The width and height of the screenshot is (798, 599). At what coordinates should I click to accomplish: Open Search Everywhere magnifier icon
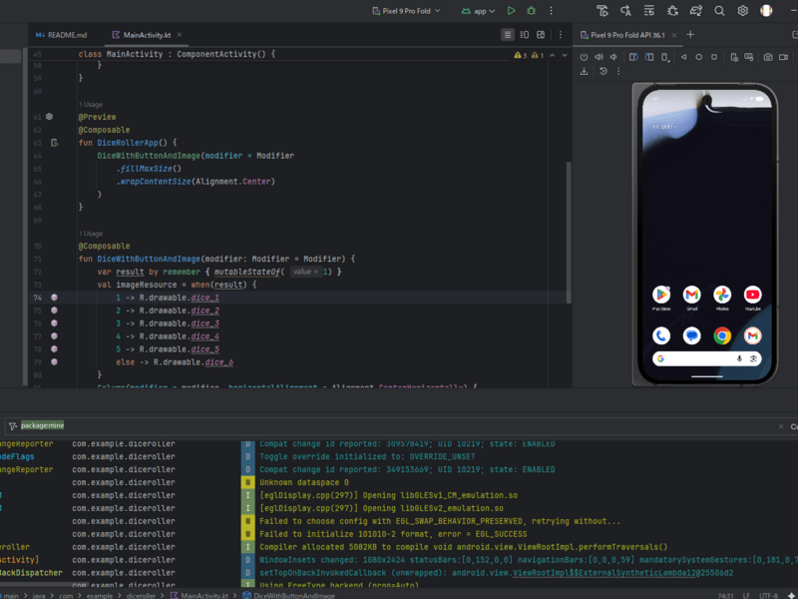pos(718,11)
